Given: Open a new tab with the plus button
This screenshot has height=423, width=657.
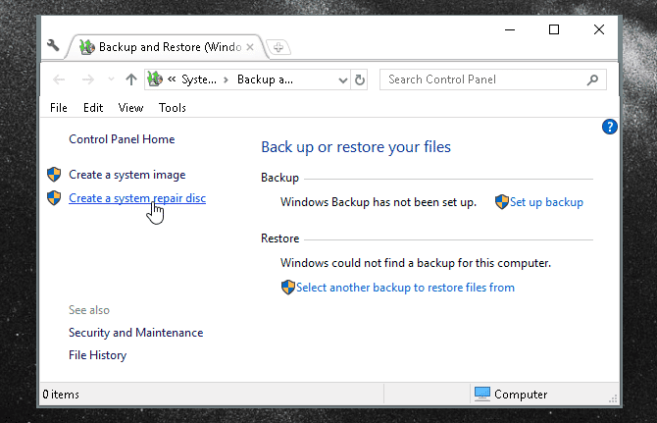Looking at the screenshot, I should (278, 47).
